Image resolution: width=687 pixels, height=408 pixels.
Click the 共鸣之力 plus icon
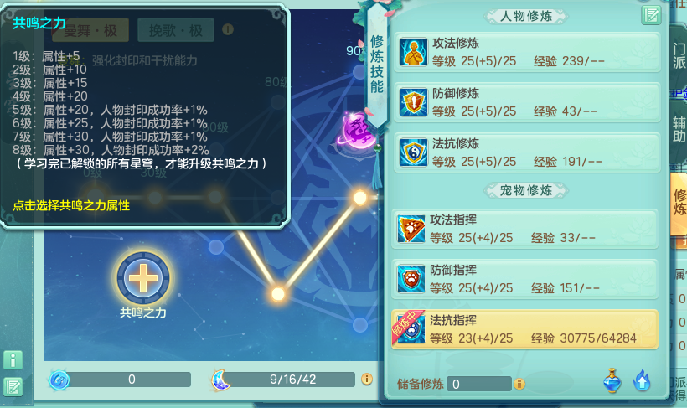click(x=142, y=278)
